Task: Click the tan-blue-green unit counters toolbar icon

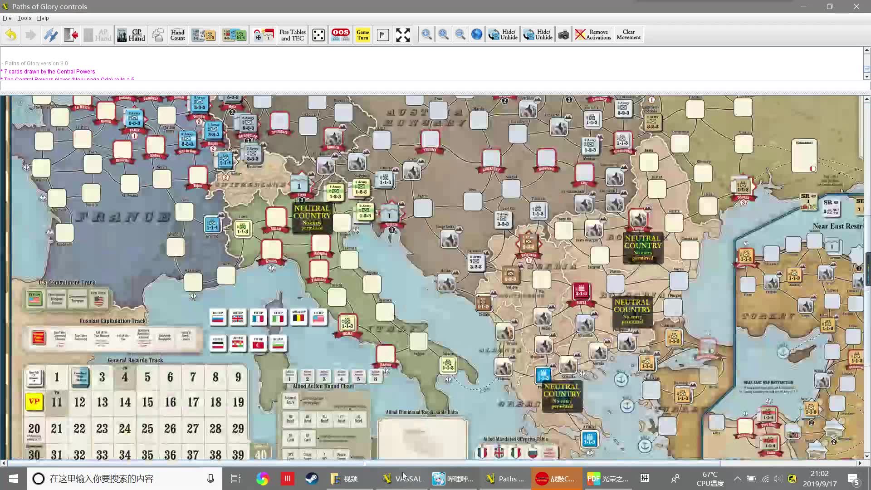Action: pos(234,35)
